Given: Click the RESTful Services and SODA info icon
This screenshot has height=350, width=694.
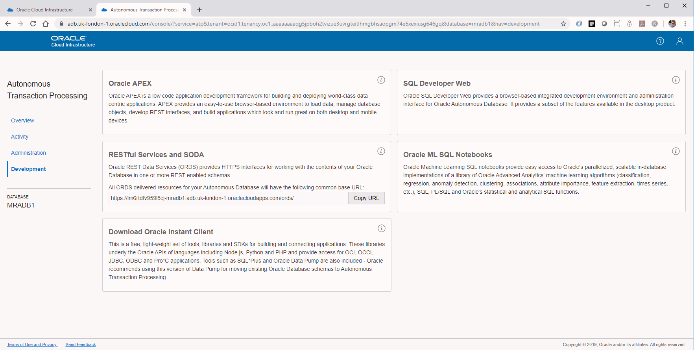Looking at the screenshot, I should [x=381, y=151].
